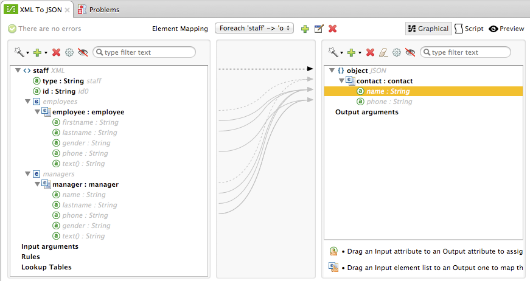
Task: Click the red delete icon in input panel
Action: tap(57, 53)
